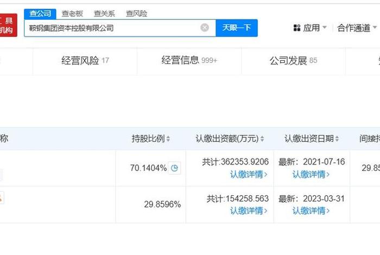Select the 70.1404% shareholding value
Screen dimensions: 380x255
tap(148, 168)
